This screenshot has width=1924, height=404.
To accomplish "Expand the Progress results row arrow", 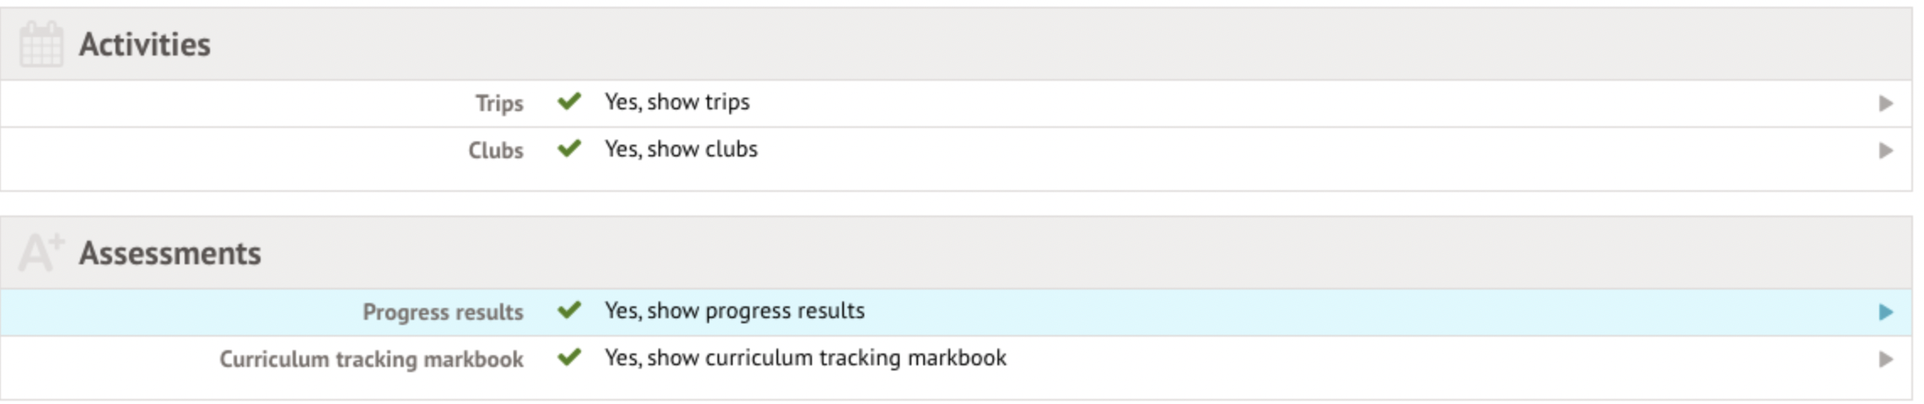I will click(1886, 312).
